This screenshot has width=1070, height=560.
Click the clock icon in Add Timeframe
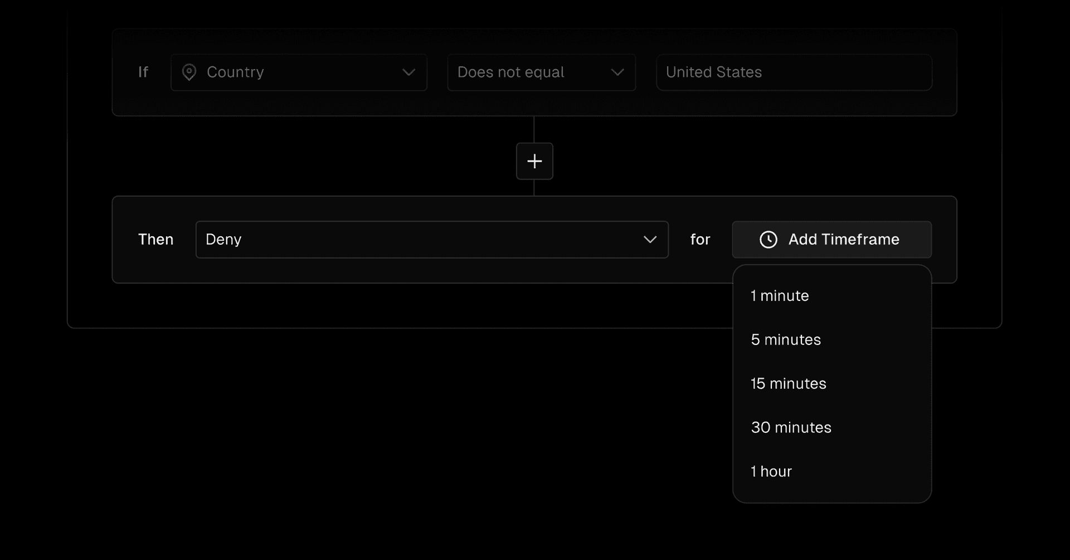[x=768, y=240]
